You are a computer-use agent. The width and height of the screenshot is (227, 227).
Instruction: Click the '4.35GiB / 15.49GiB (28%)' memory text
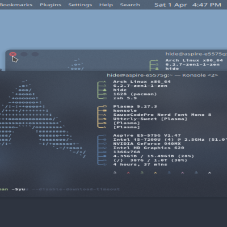(x=154, y=156)
